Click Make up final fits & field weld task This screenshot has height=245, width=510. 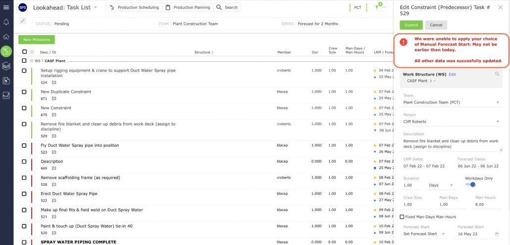click(92, 210)
